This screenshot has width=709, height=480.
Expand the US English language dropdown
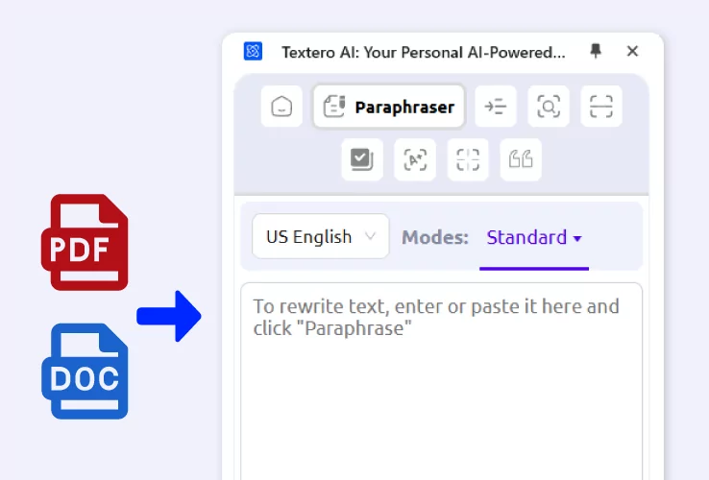coord(321,236)
